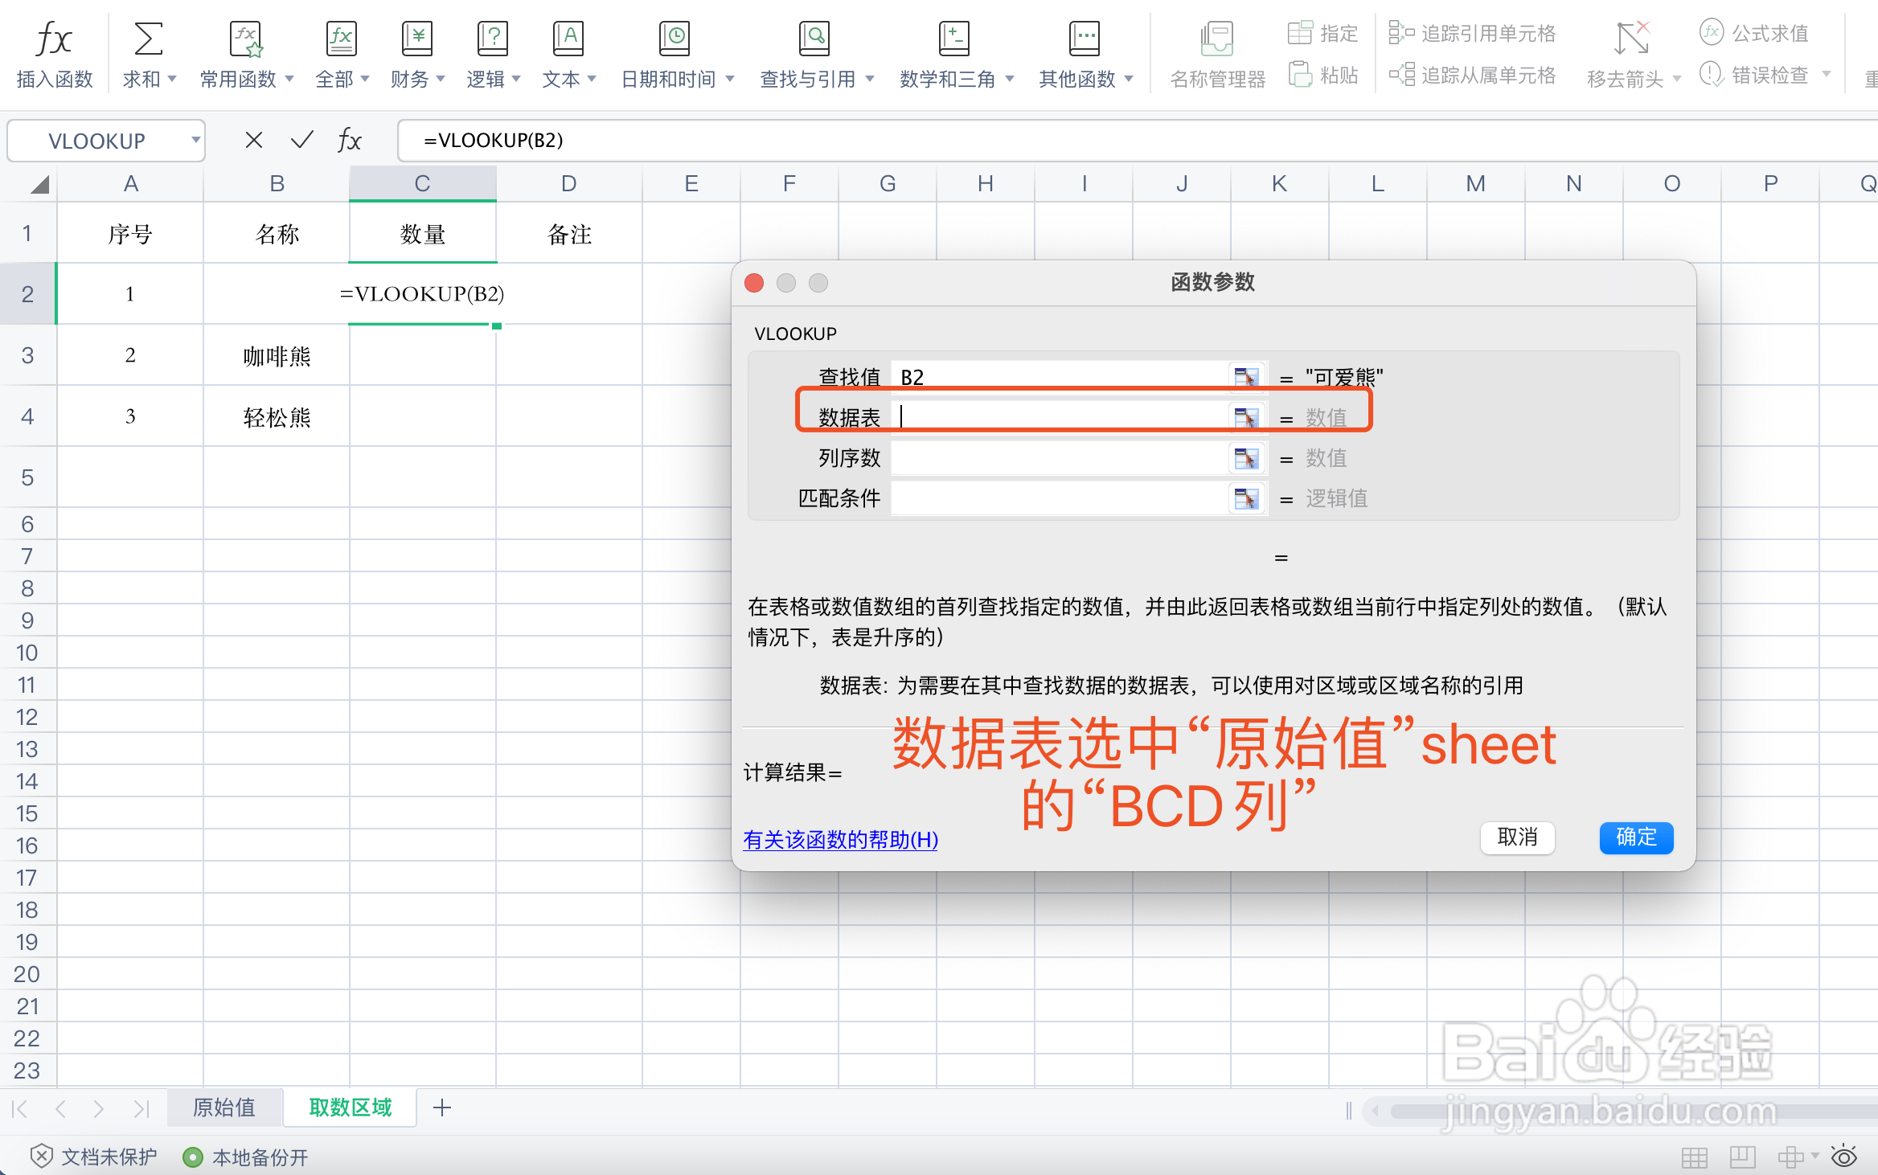Open the Math and Trig (数学和三角) icon
This screenshot has height=1175, width=1878.
pos(954,39)
